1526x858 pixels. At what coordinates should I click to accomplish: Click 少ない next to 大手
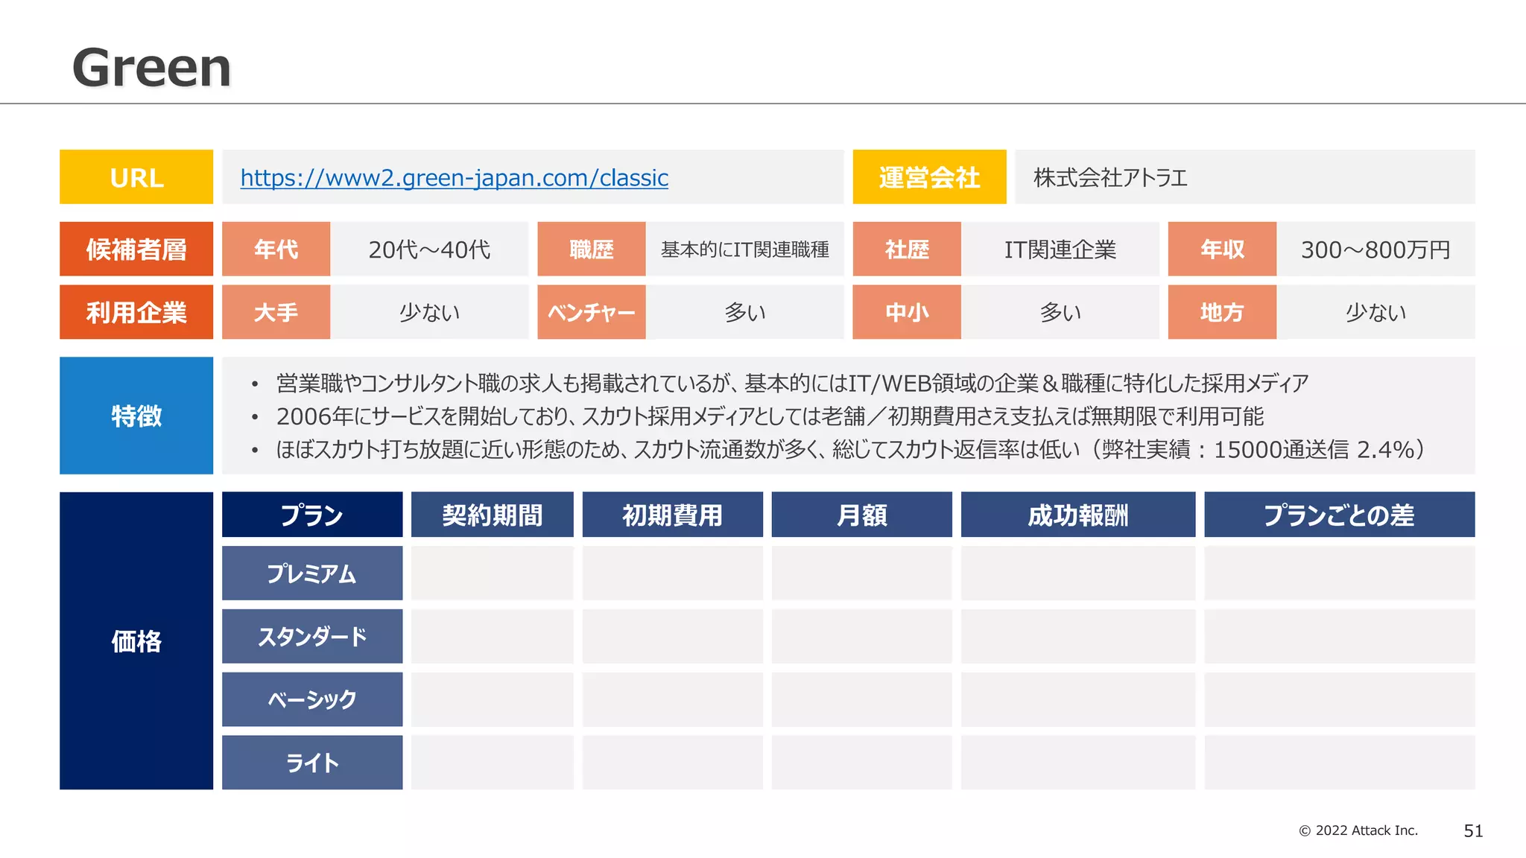429,312
